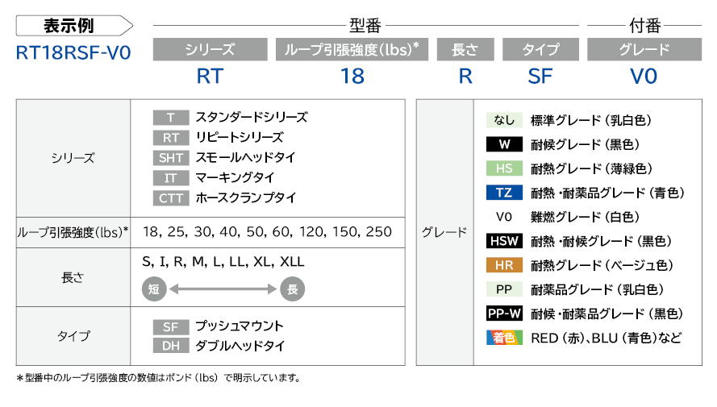
Task: Select the SF push mount badge
Action: click(x=171, y=326)
